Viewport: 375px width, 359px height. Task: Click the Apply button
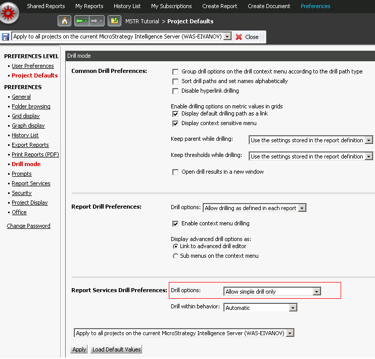click(x=79, y=349)
